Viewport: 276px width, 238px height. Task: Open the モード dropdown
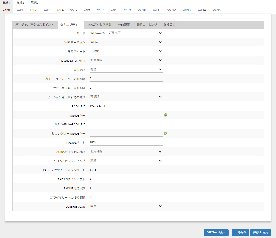coord(126,33)
